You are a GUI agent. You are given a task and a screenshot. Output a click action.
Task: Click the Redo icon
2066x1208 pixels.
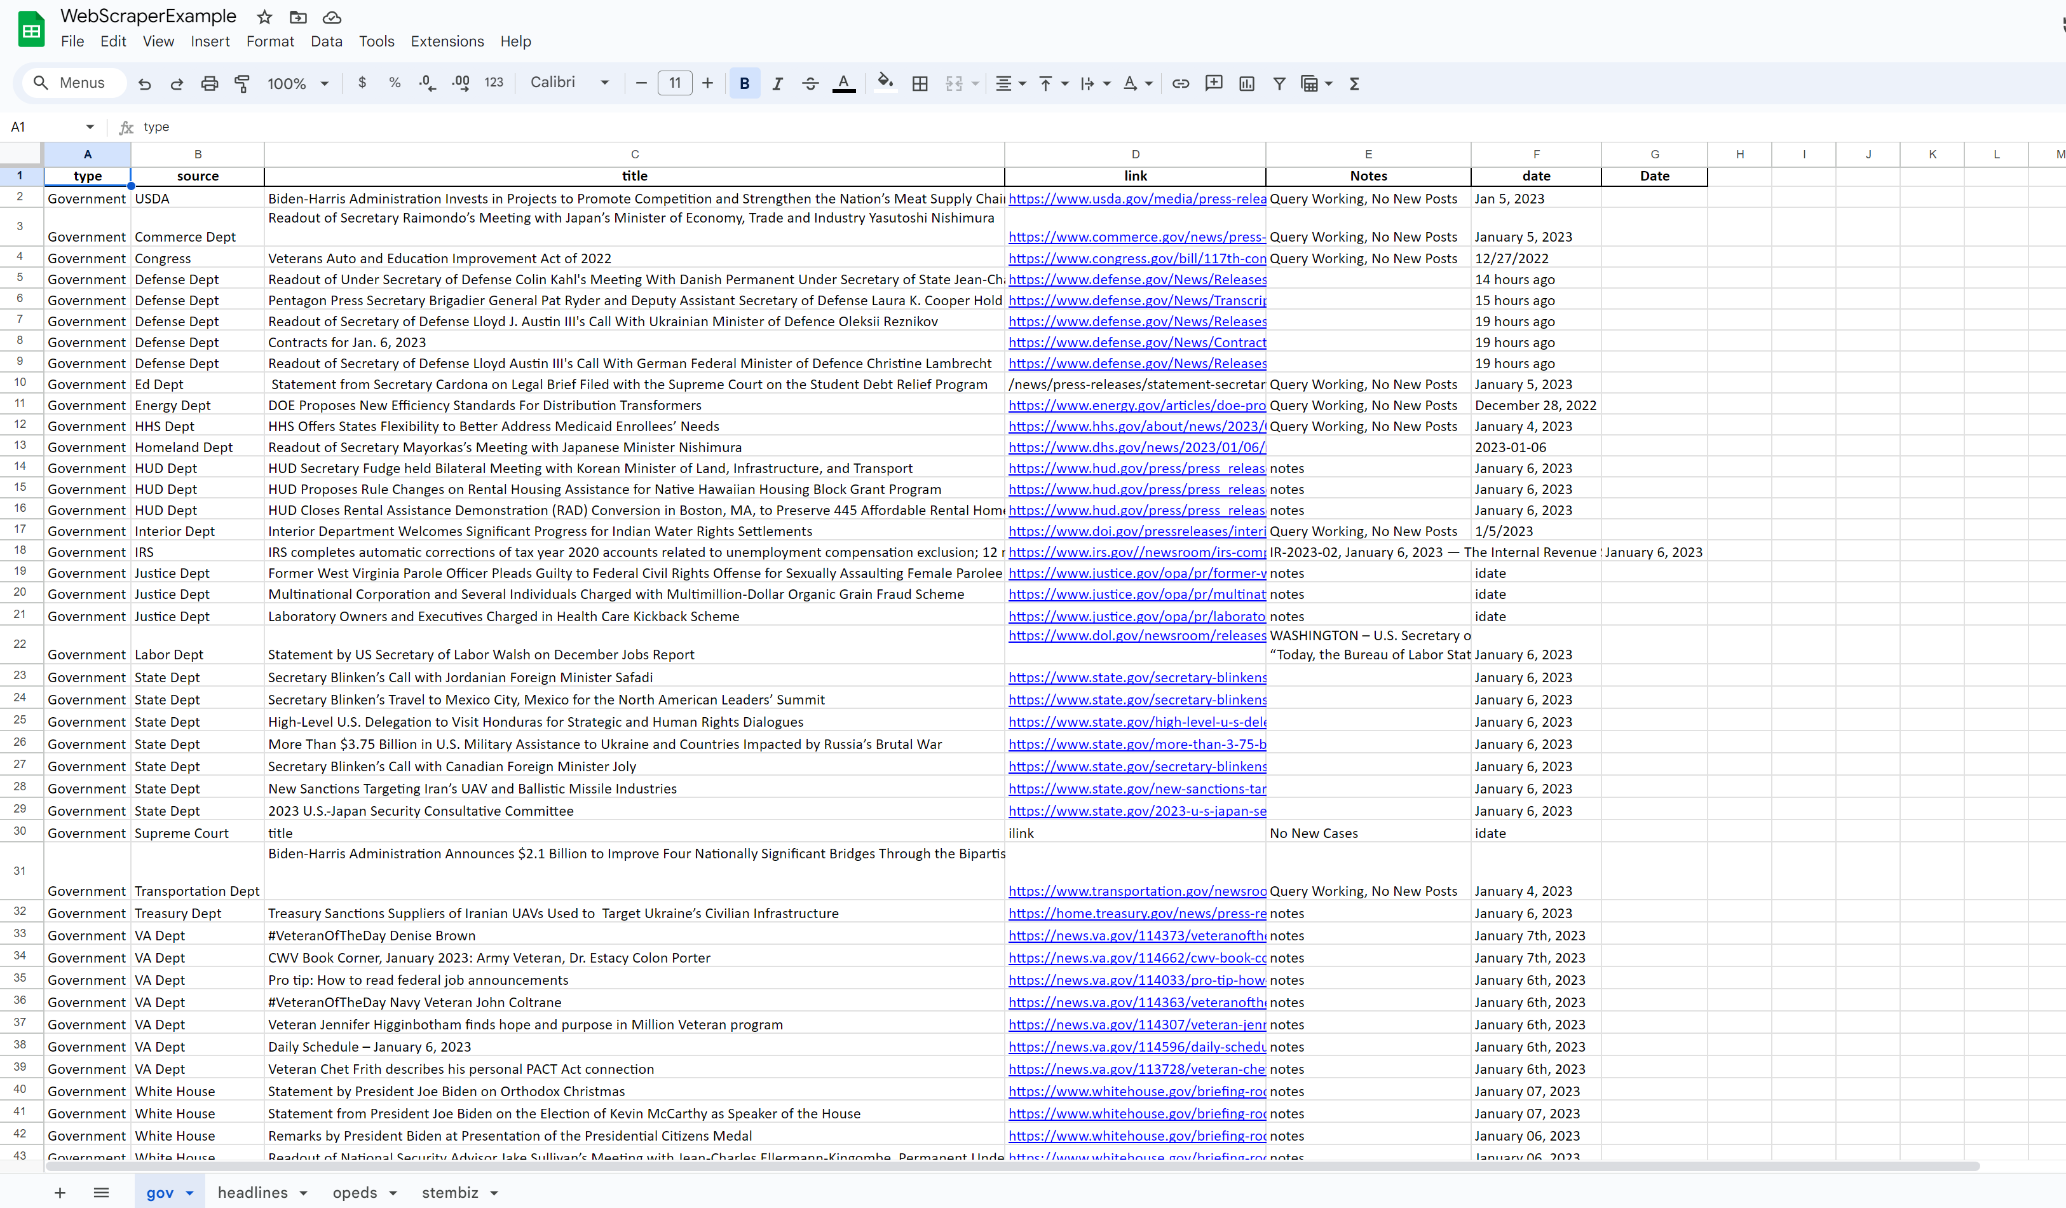coord(176,84)
